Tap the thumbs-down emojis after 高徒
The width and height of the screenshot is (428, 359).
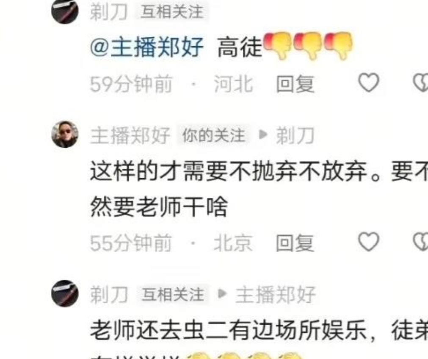tap(308, 46)
